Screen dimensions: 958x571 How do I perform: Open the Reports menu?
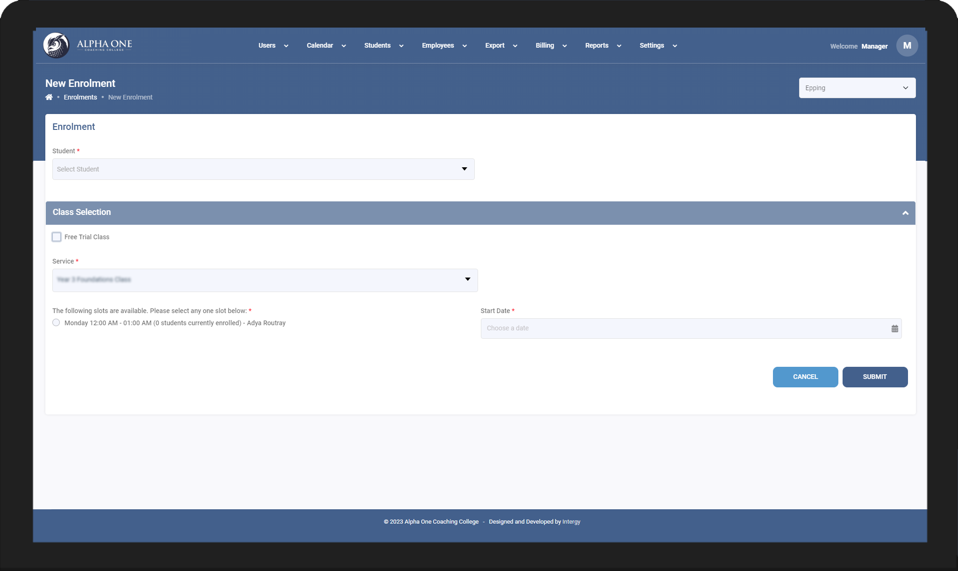tap(603, 45)
